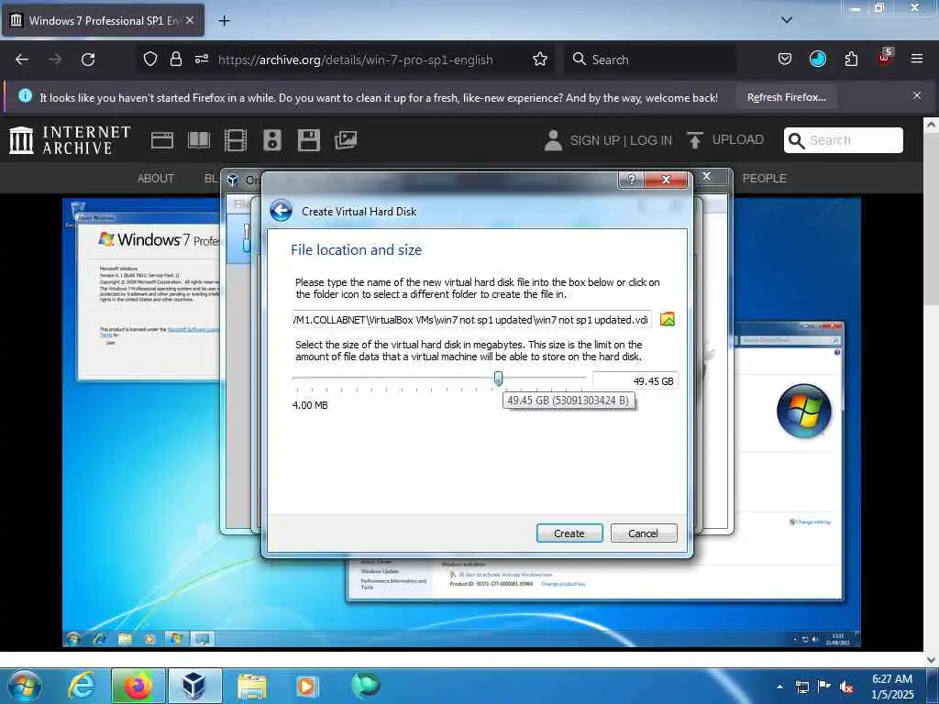Reload the current Firefox page
The image size is (939, 704).
(x=88, y=60)
